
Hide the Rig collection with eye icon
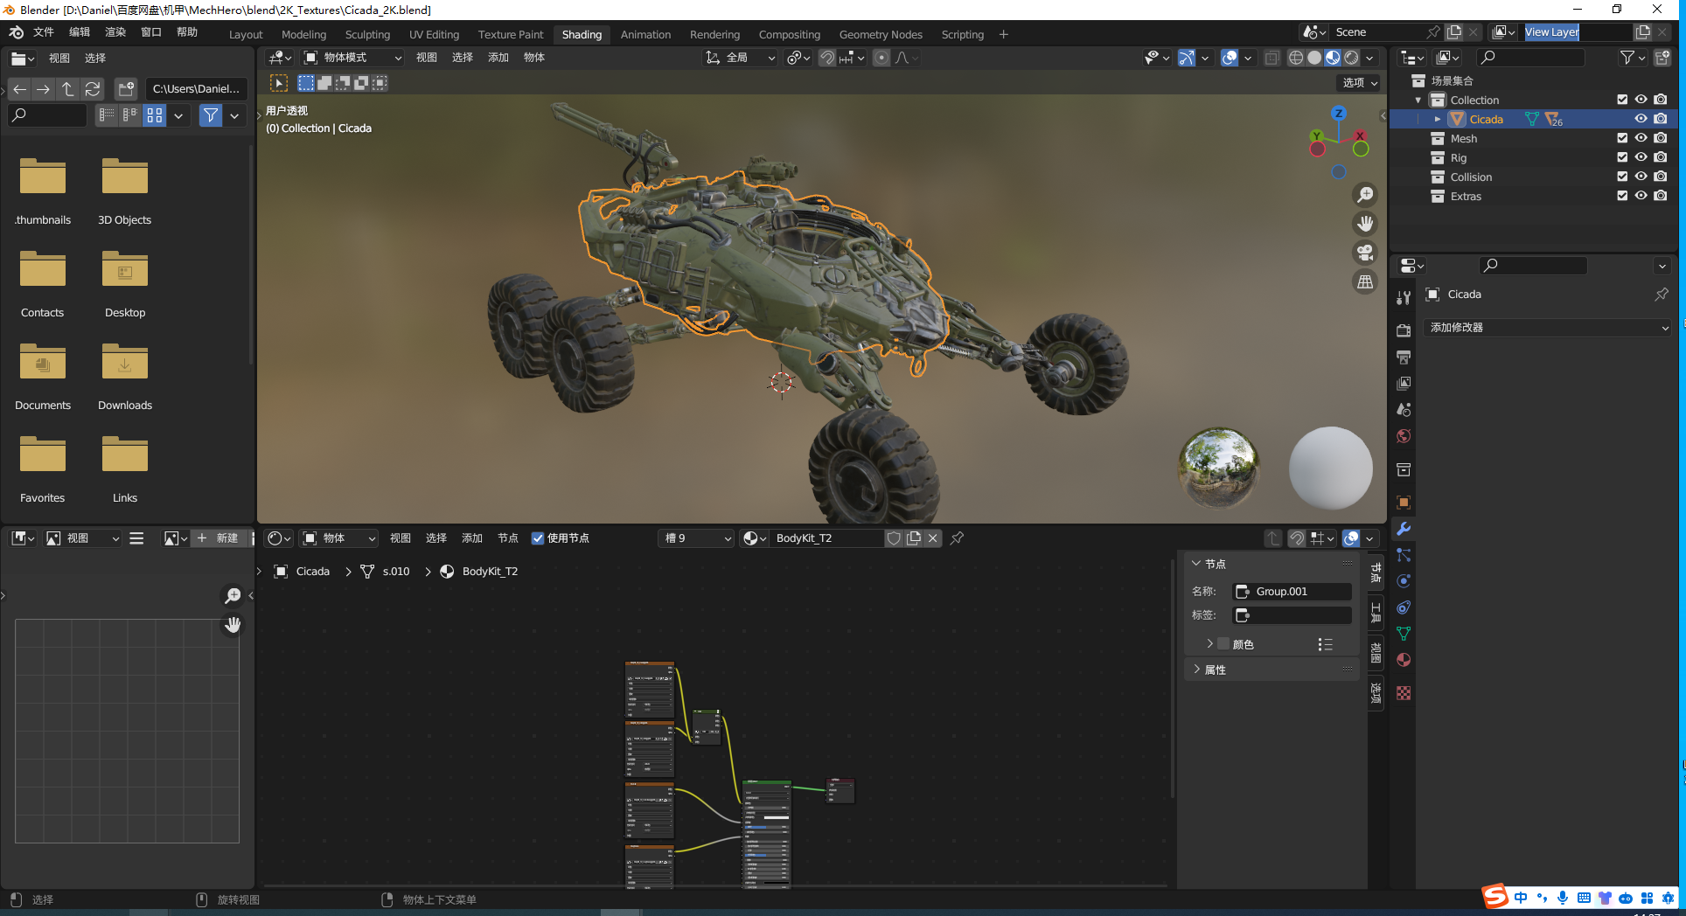(1641, 158)
